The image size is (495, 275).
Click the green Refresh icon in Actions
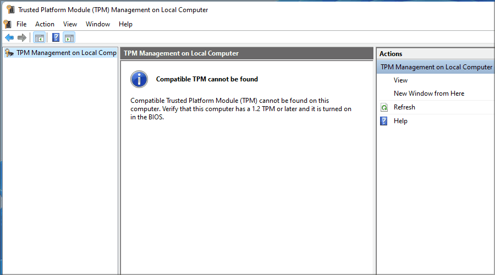tap(384, 107)
